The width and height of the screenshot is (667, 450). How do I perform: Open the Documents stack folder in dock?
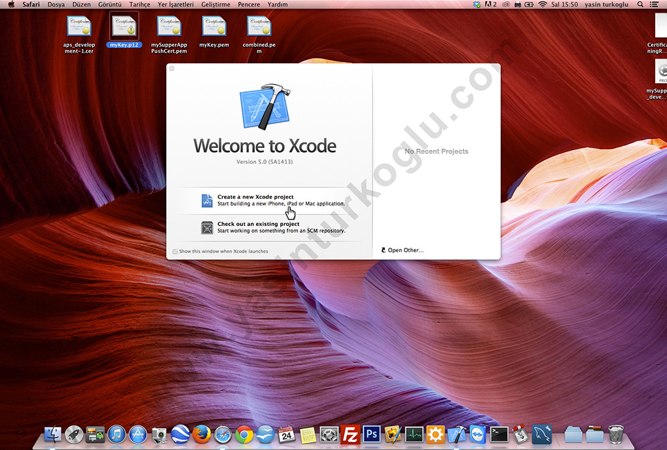(x=595, y=434)
